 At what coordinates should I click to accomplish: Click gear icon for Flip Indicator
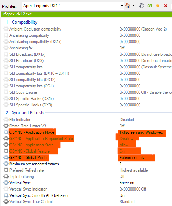tap(6, 120)
